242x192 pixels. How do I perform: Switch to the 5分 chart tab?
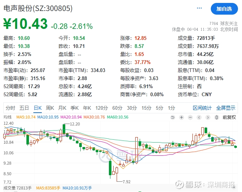point(159,108)
